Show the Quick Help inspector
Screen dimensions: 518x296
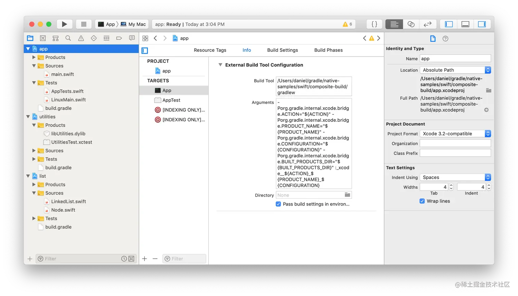click(x=445, y=38)
